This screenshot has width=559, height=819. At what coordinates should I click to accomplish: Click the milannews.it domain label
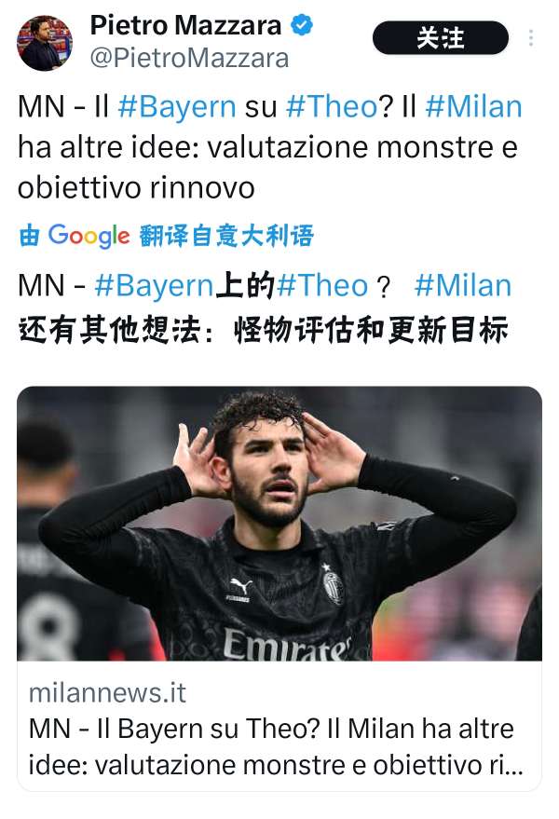(x=107, y=693)
